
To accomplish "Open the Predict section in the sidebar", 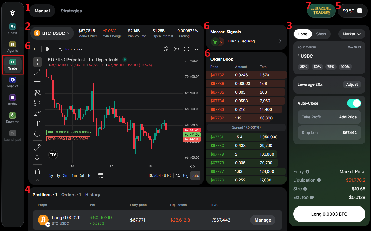I will coord(12,82).
